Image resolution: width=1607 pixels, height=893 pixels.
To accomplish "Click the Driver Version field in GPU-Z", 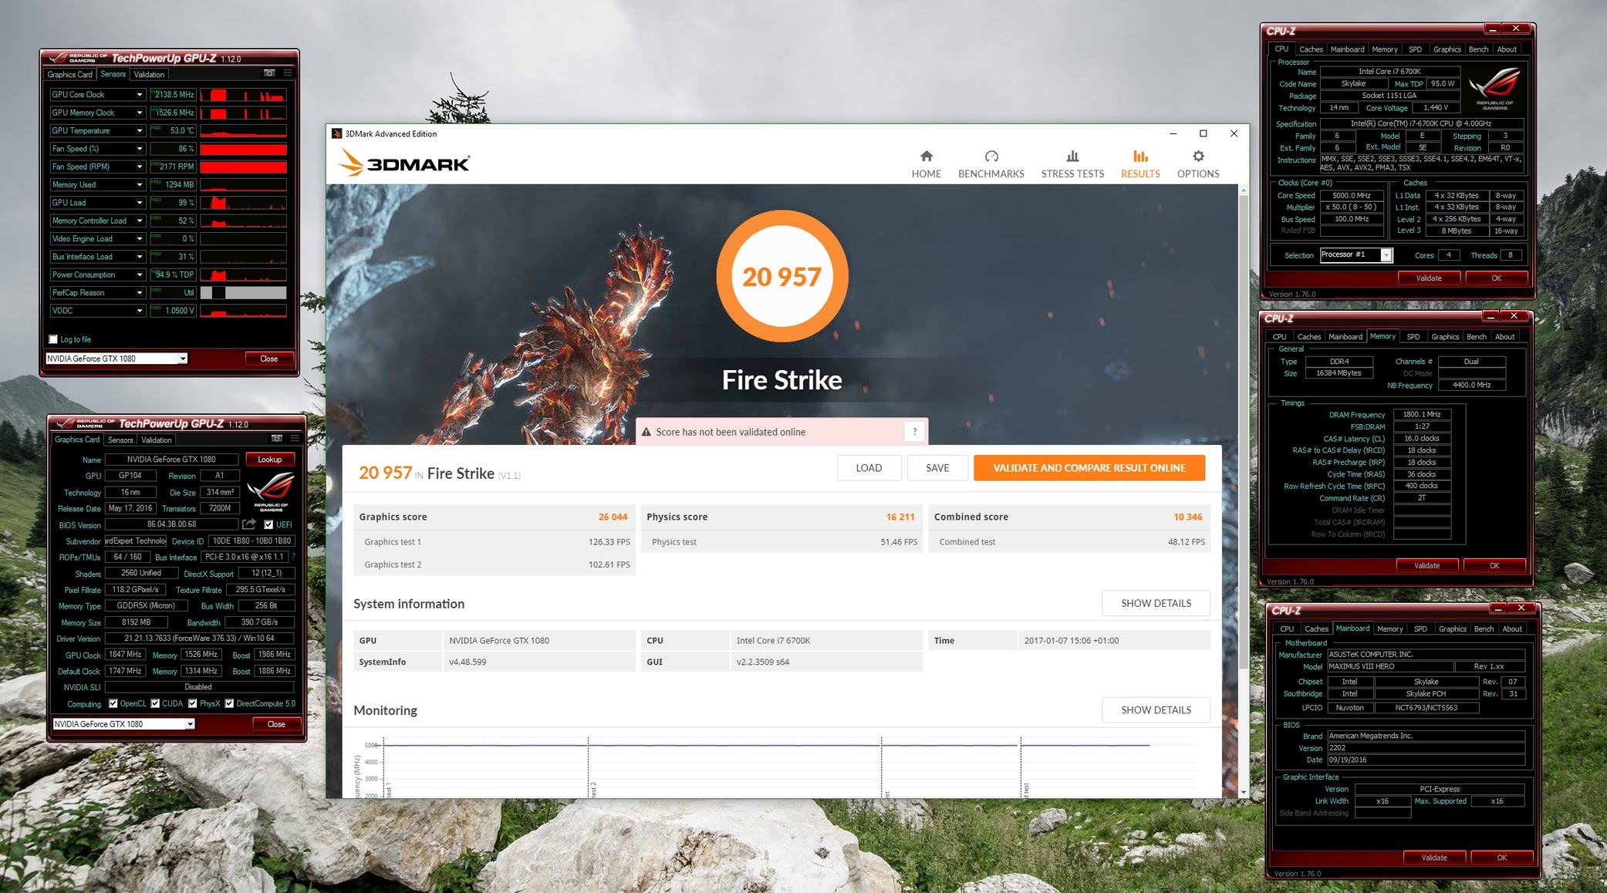I will tap(199, 639).
